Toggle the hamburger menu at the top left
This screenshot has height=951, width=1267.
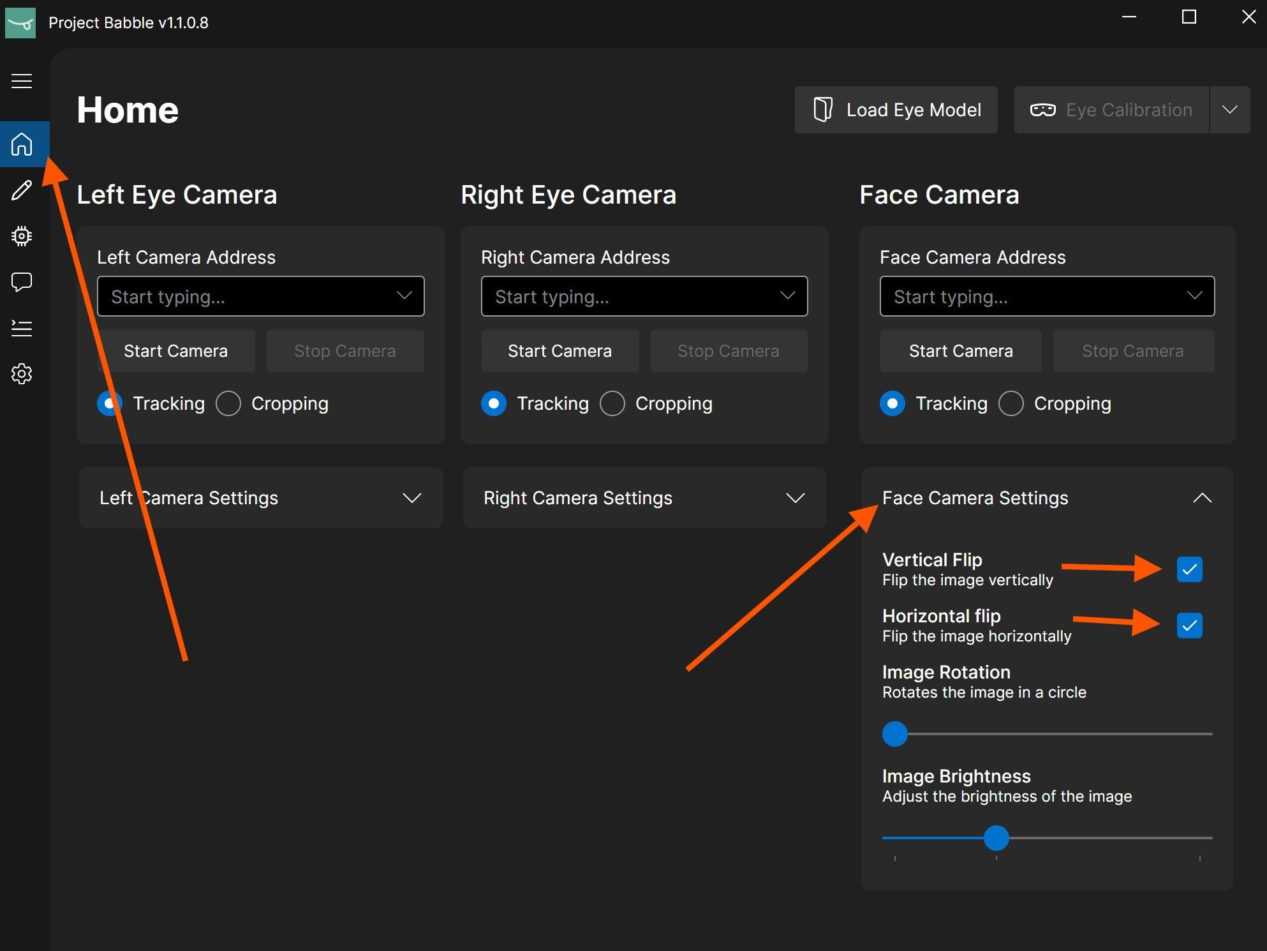pos(21,81)
